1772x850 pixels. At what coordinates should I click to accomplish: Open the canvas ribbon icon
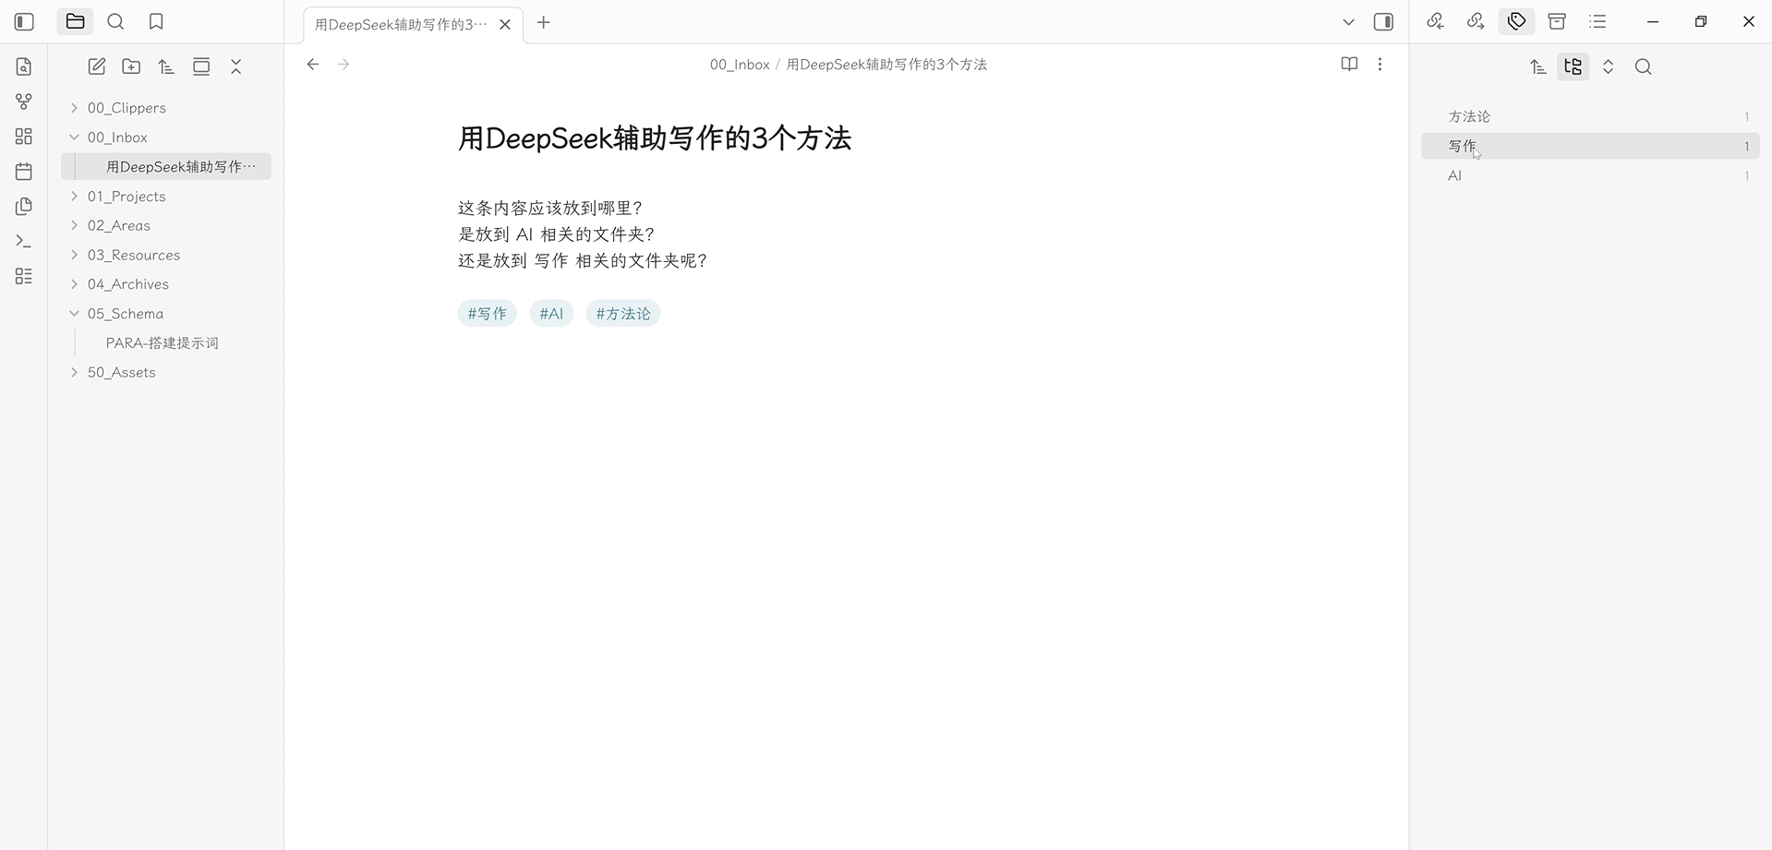pyautogui.click(x=24, y=137)
